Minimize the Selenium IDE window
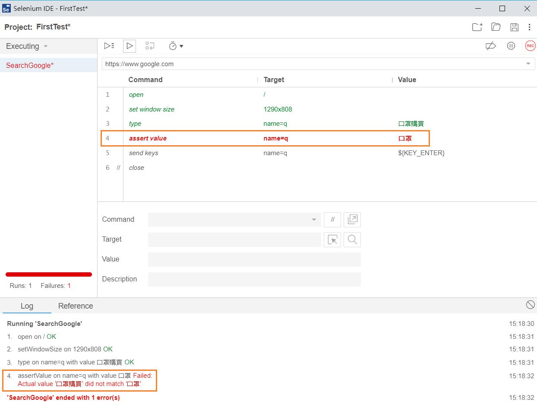The width and height of the screenshot is (537, 405). (x=478, y=8)
